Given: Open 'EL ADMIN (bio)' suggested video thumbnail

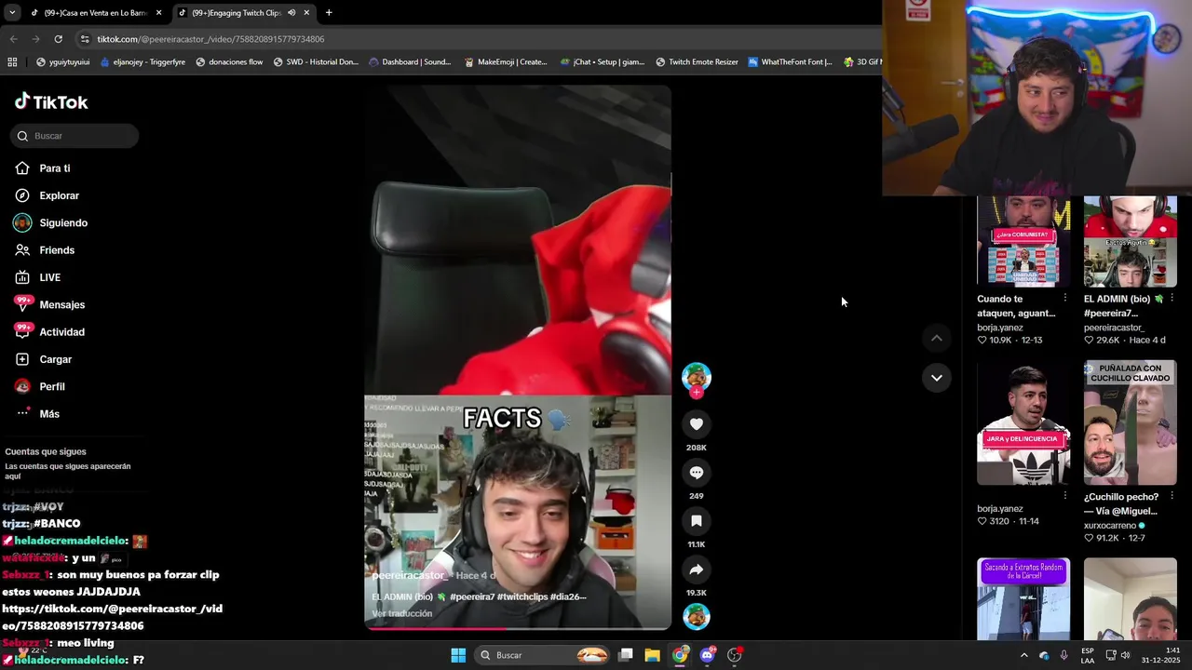Looking at the screenshot, I should [x=1130, y=241].
